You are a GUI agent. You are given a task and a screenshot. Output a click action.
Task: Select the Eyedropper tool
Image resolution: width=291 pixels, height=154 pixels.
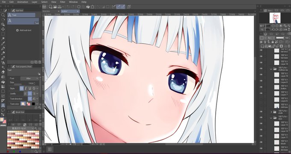click(3, 44)
